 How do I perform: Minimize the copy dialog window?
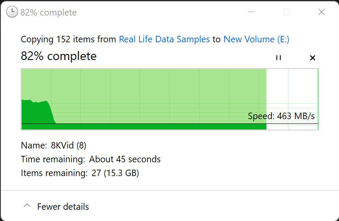251,12
